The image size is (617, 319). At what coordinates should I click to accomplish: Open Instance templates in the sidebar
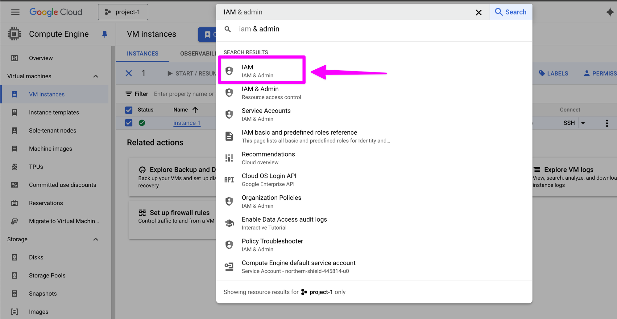[54, 112]
